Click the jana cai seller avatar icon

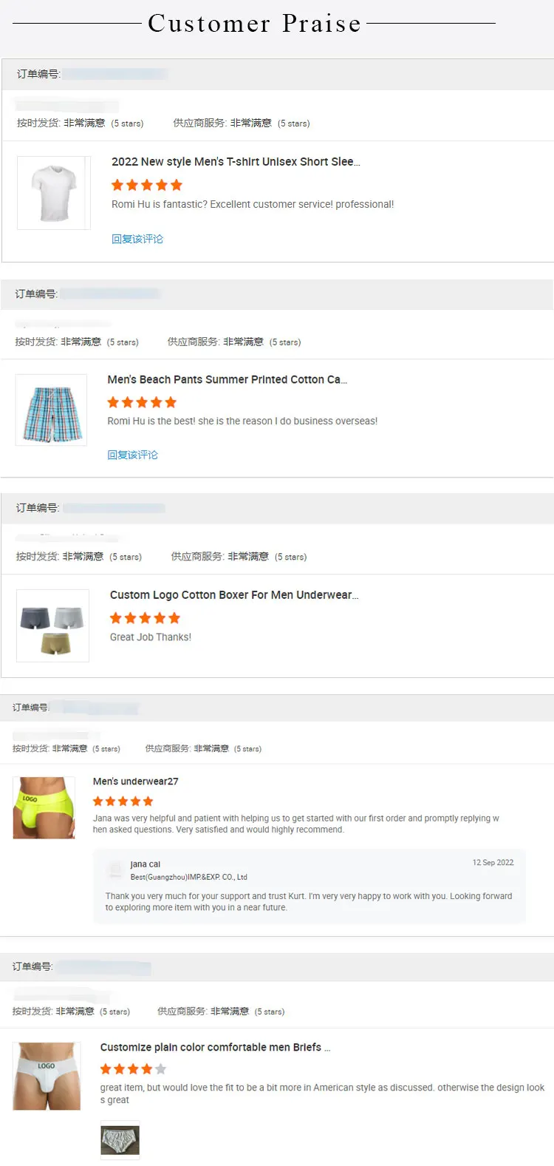click(x=114, y=870)
